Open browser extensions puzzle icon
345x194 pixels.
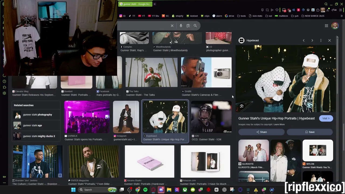318,10
